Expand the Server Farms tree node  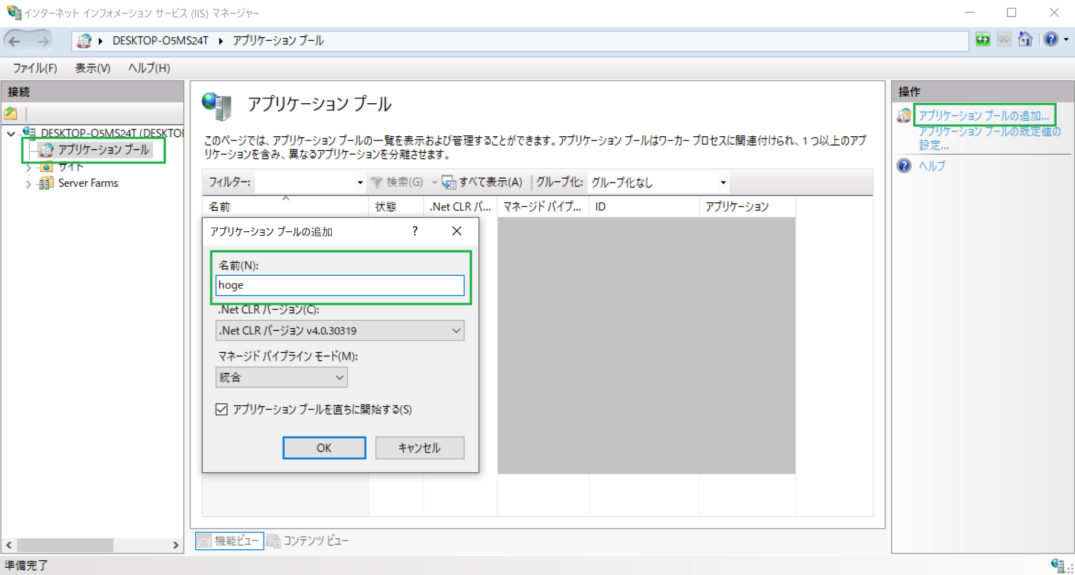pyautogui.click(x=28, y=183)
